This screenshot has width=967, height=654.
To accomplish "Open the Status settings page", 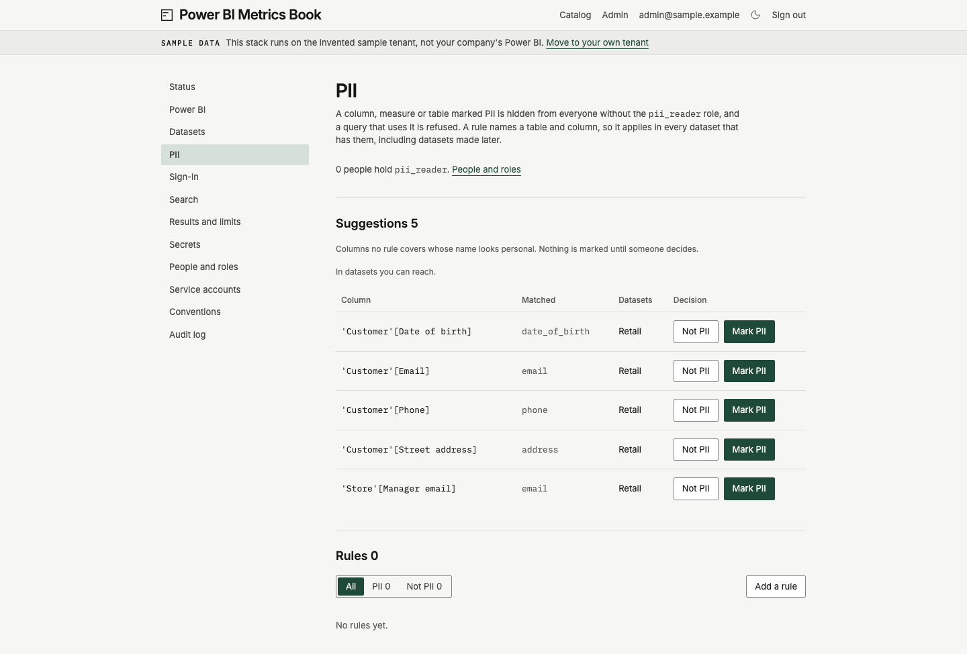I will click(235, 87).
